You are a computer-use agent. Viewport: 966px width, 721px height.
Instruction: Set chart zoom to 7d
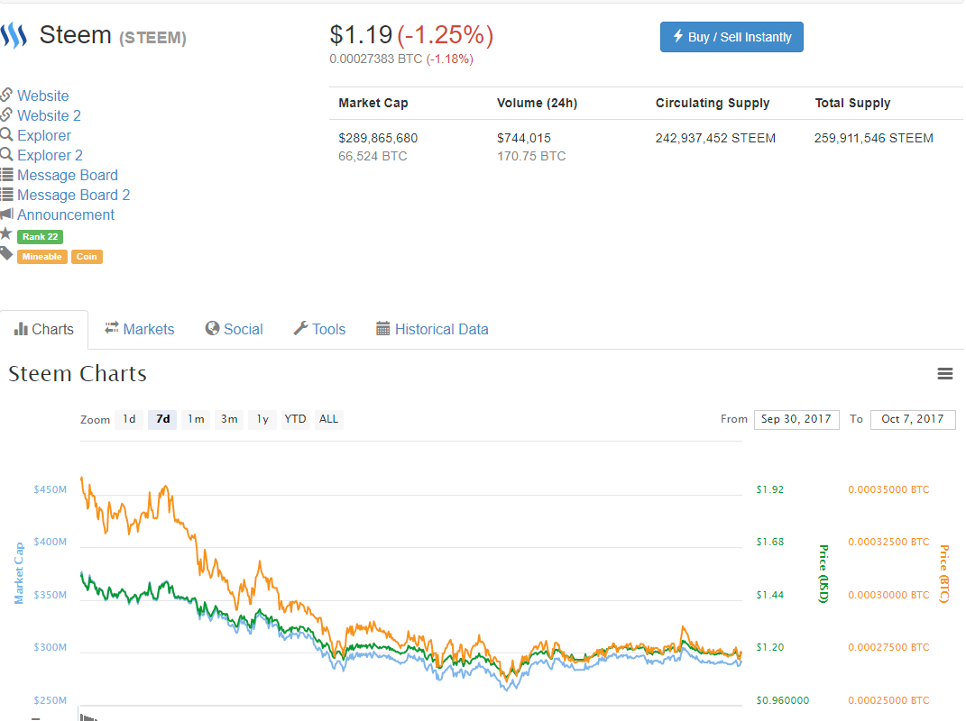(162, 419)
